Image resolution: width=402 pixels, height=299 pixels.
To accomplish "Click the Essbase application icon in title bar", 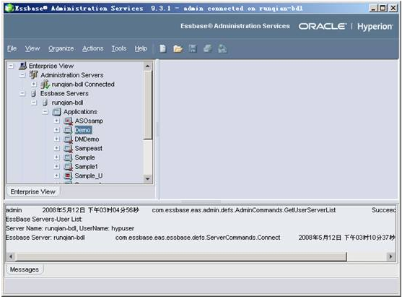I will pyautogui.click(x=9, y=8).
